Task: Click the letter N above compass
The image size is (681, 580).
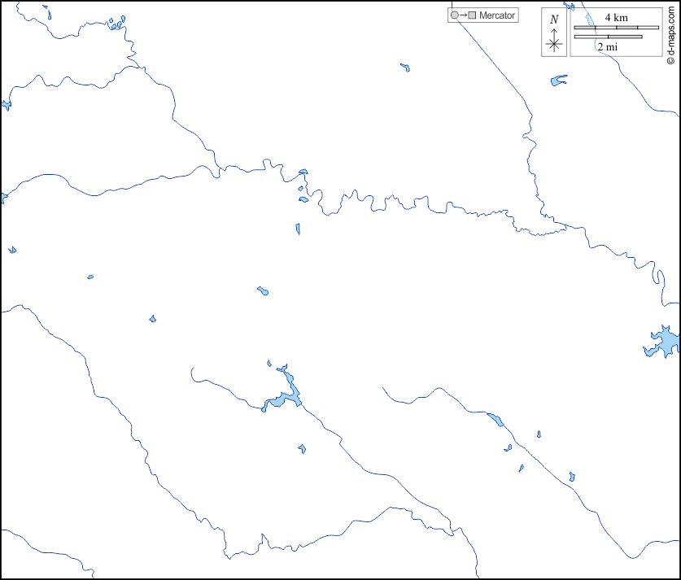Action: (554, 19)
